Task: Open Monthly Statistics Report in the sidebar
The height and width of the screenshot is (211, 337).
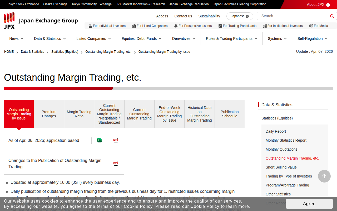Action: pos(286,140)
